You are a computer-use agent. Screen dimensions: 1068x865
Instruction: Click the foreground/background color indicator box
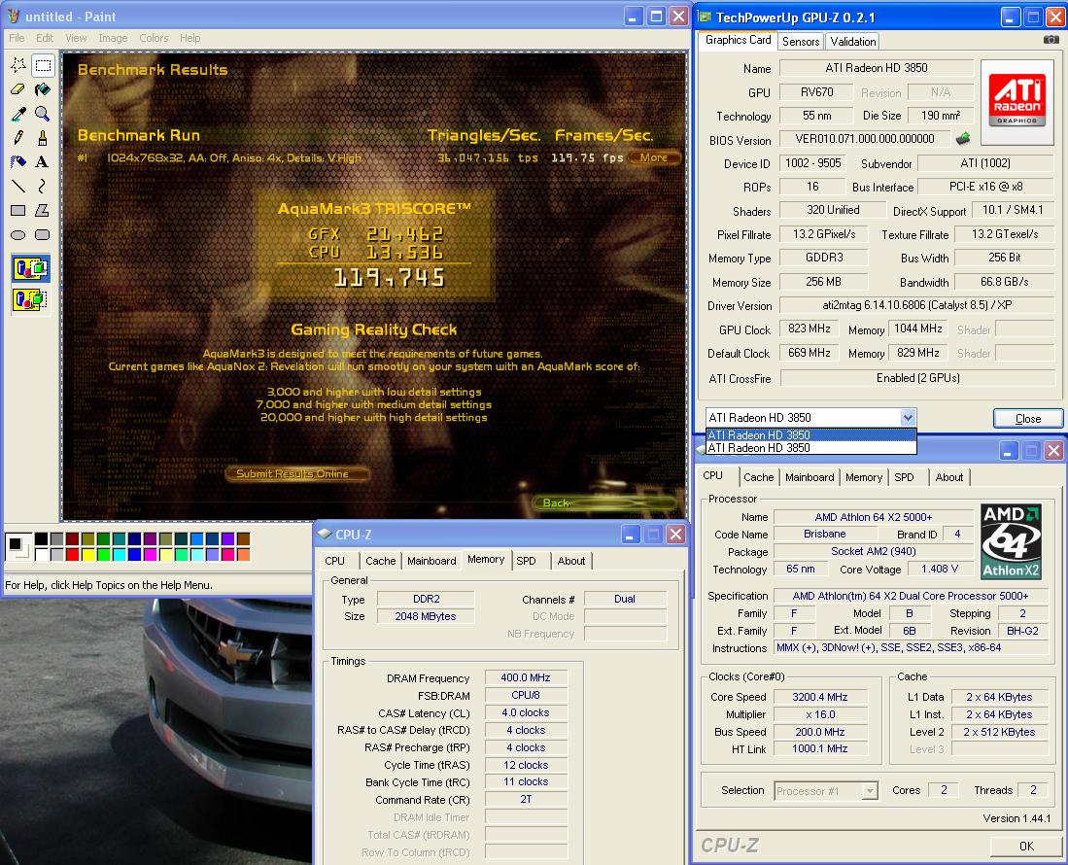[x=17, y=546]
